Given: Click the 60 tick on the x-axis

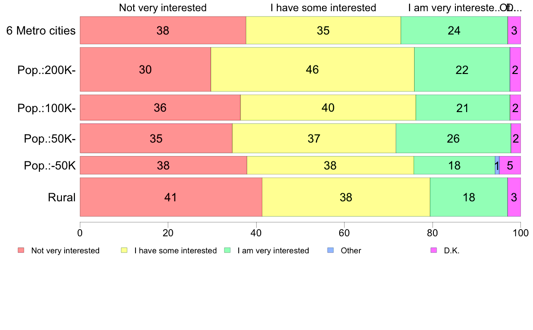Looking at the screenshot, I should click(345, 233).
